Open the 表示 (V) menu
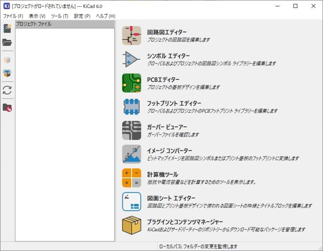Image resolution: width=323 pixels, height=251 pixels. click(x=37, y=16)
